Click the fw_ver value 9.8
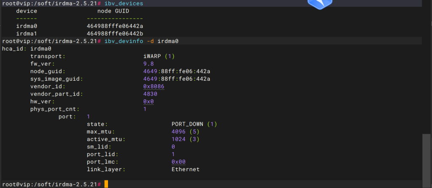 coord(148,64)
